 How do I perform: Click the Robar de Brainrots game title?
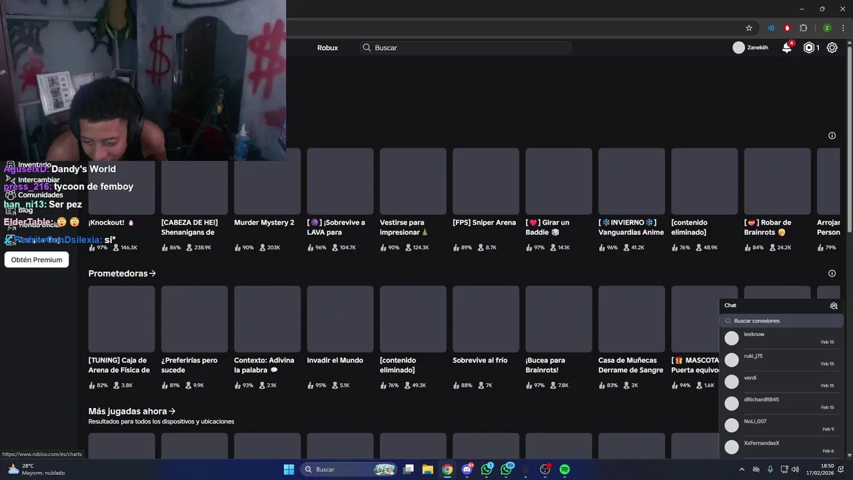[x=768, y=227]
